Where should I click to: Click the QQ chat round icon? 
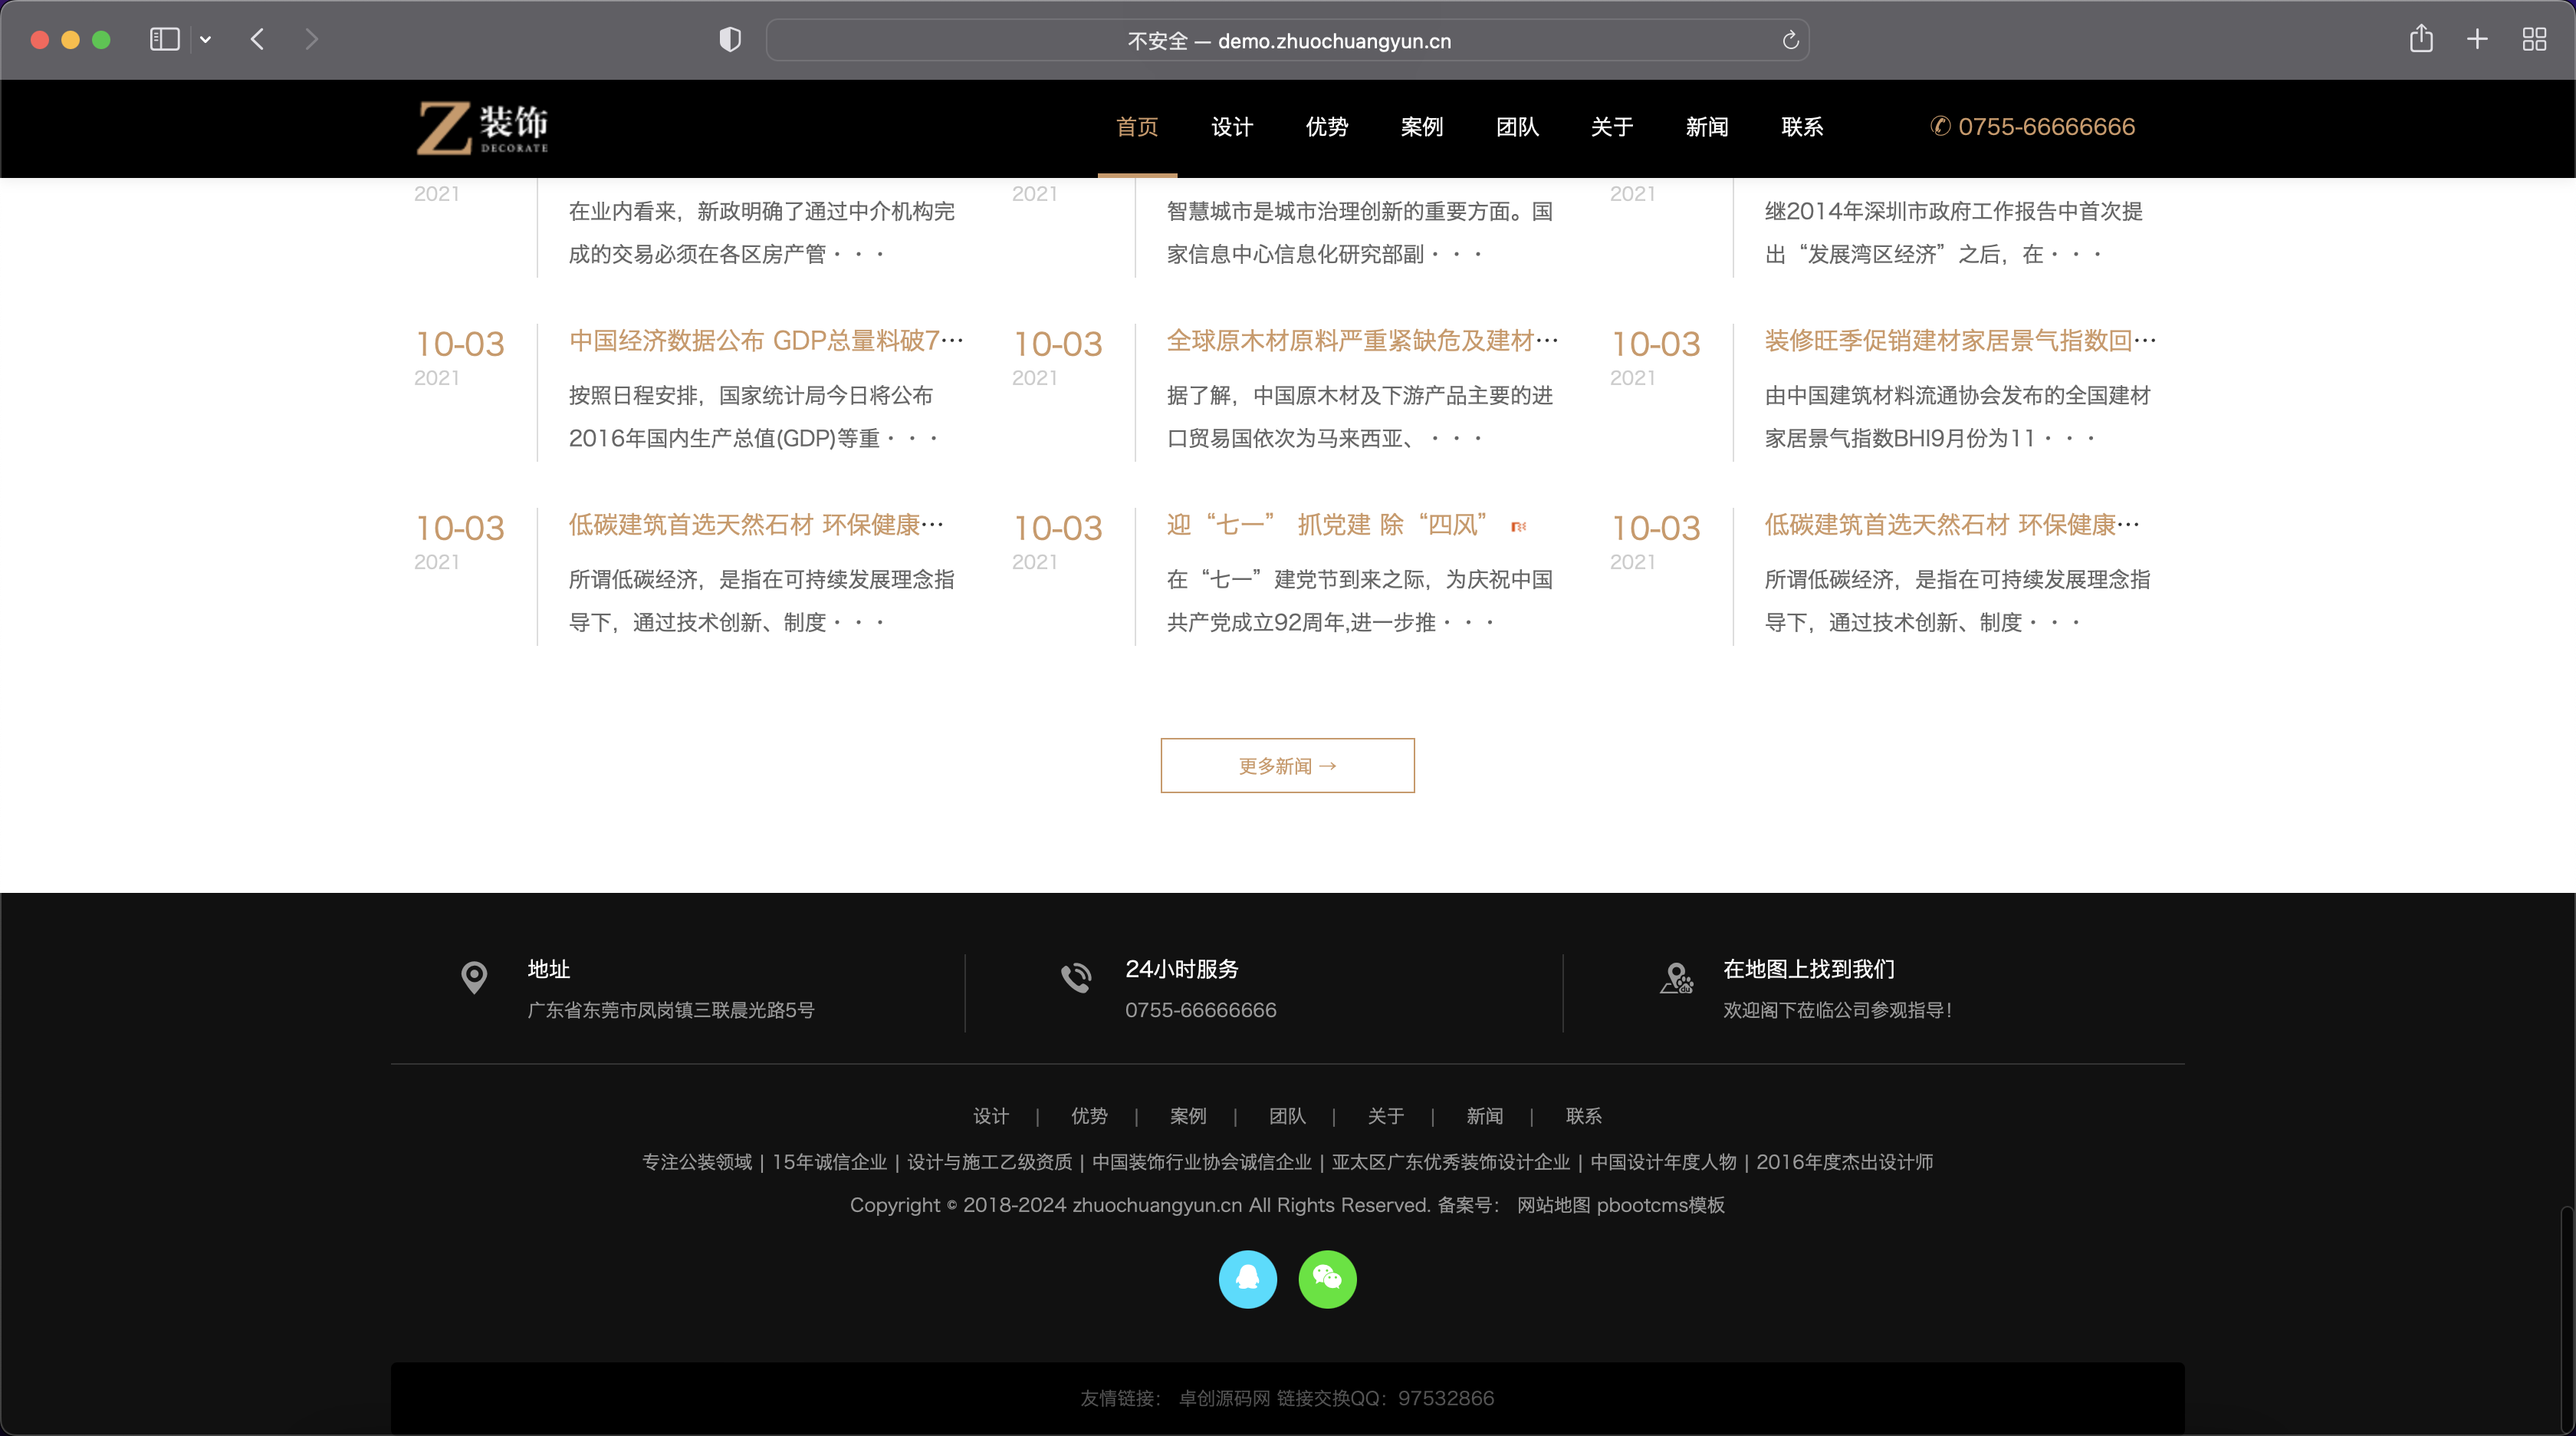click(x=1247, y=1279)
